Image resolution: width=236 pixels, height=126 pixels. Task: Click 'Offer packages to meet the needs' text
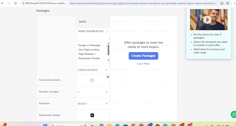point(143,45)
